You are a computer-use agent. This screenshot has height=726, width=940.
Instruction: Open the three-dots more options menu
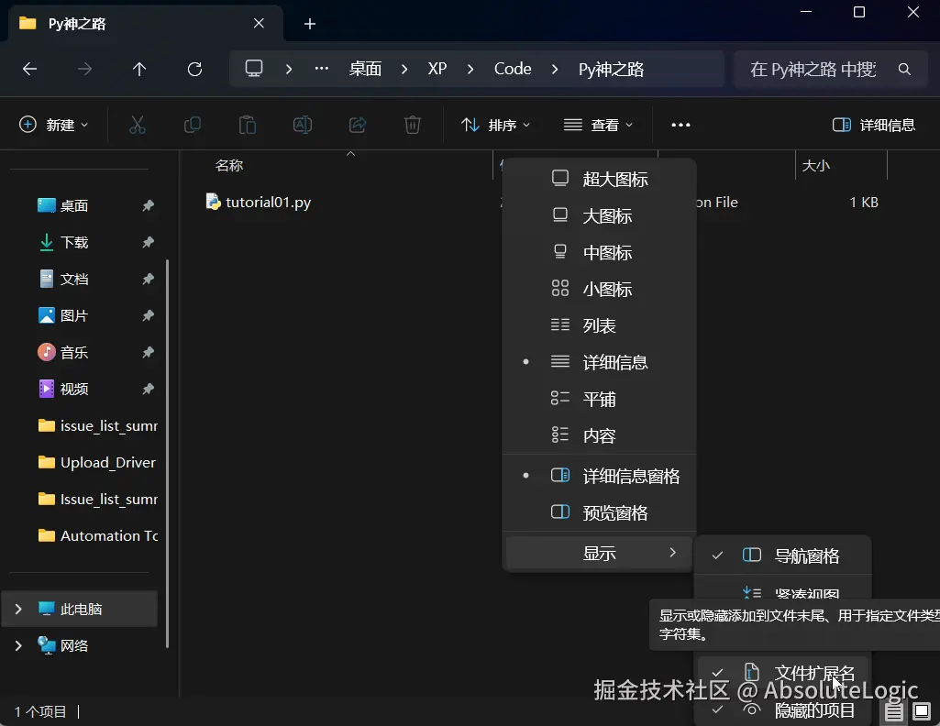680,125
